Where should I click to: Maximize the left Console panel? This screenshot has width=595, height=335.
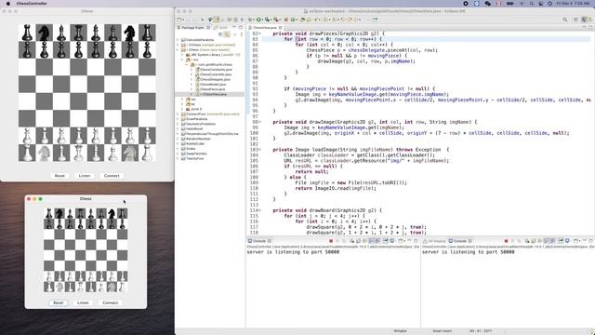coord(416,241)
